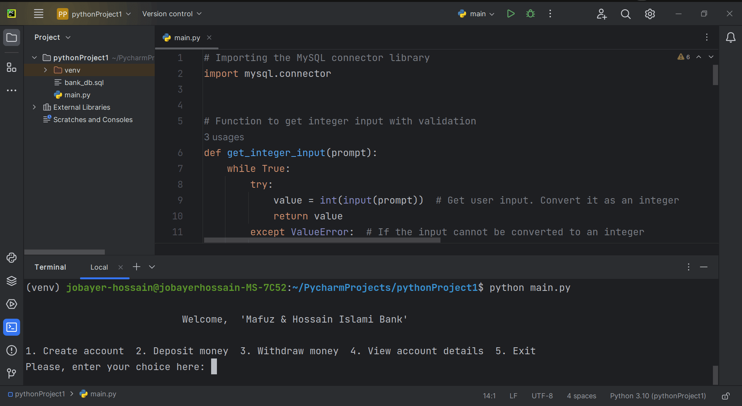Start debugging with the bug icon
The image size is (742, 406).
pyautogui.click(x=530, y=14)
